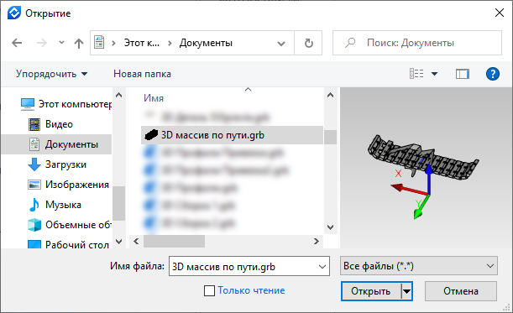Click the app logo in title bar

pos(14,13)
